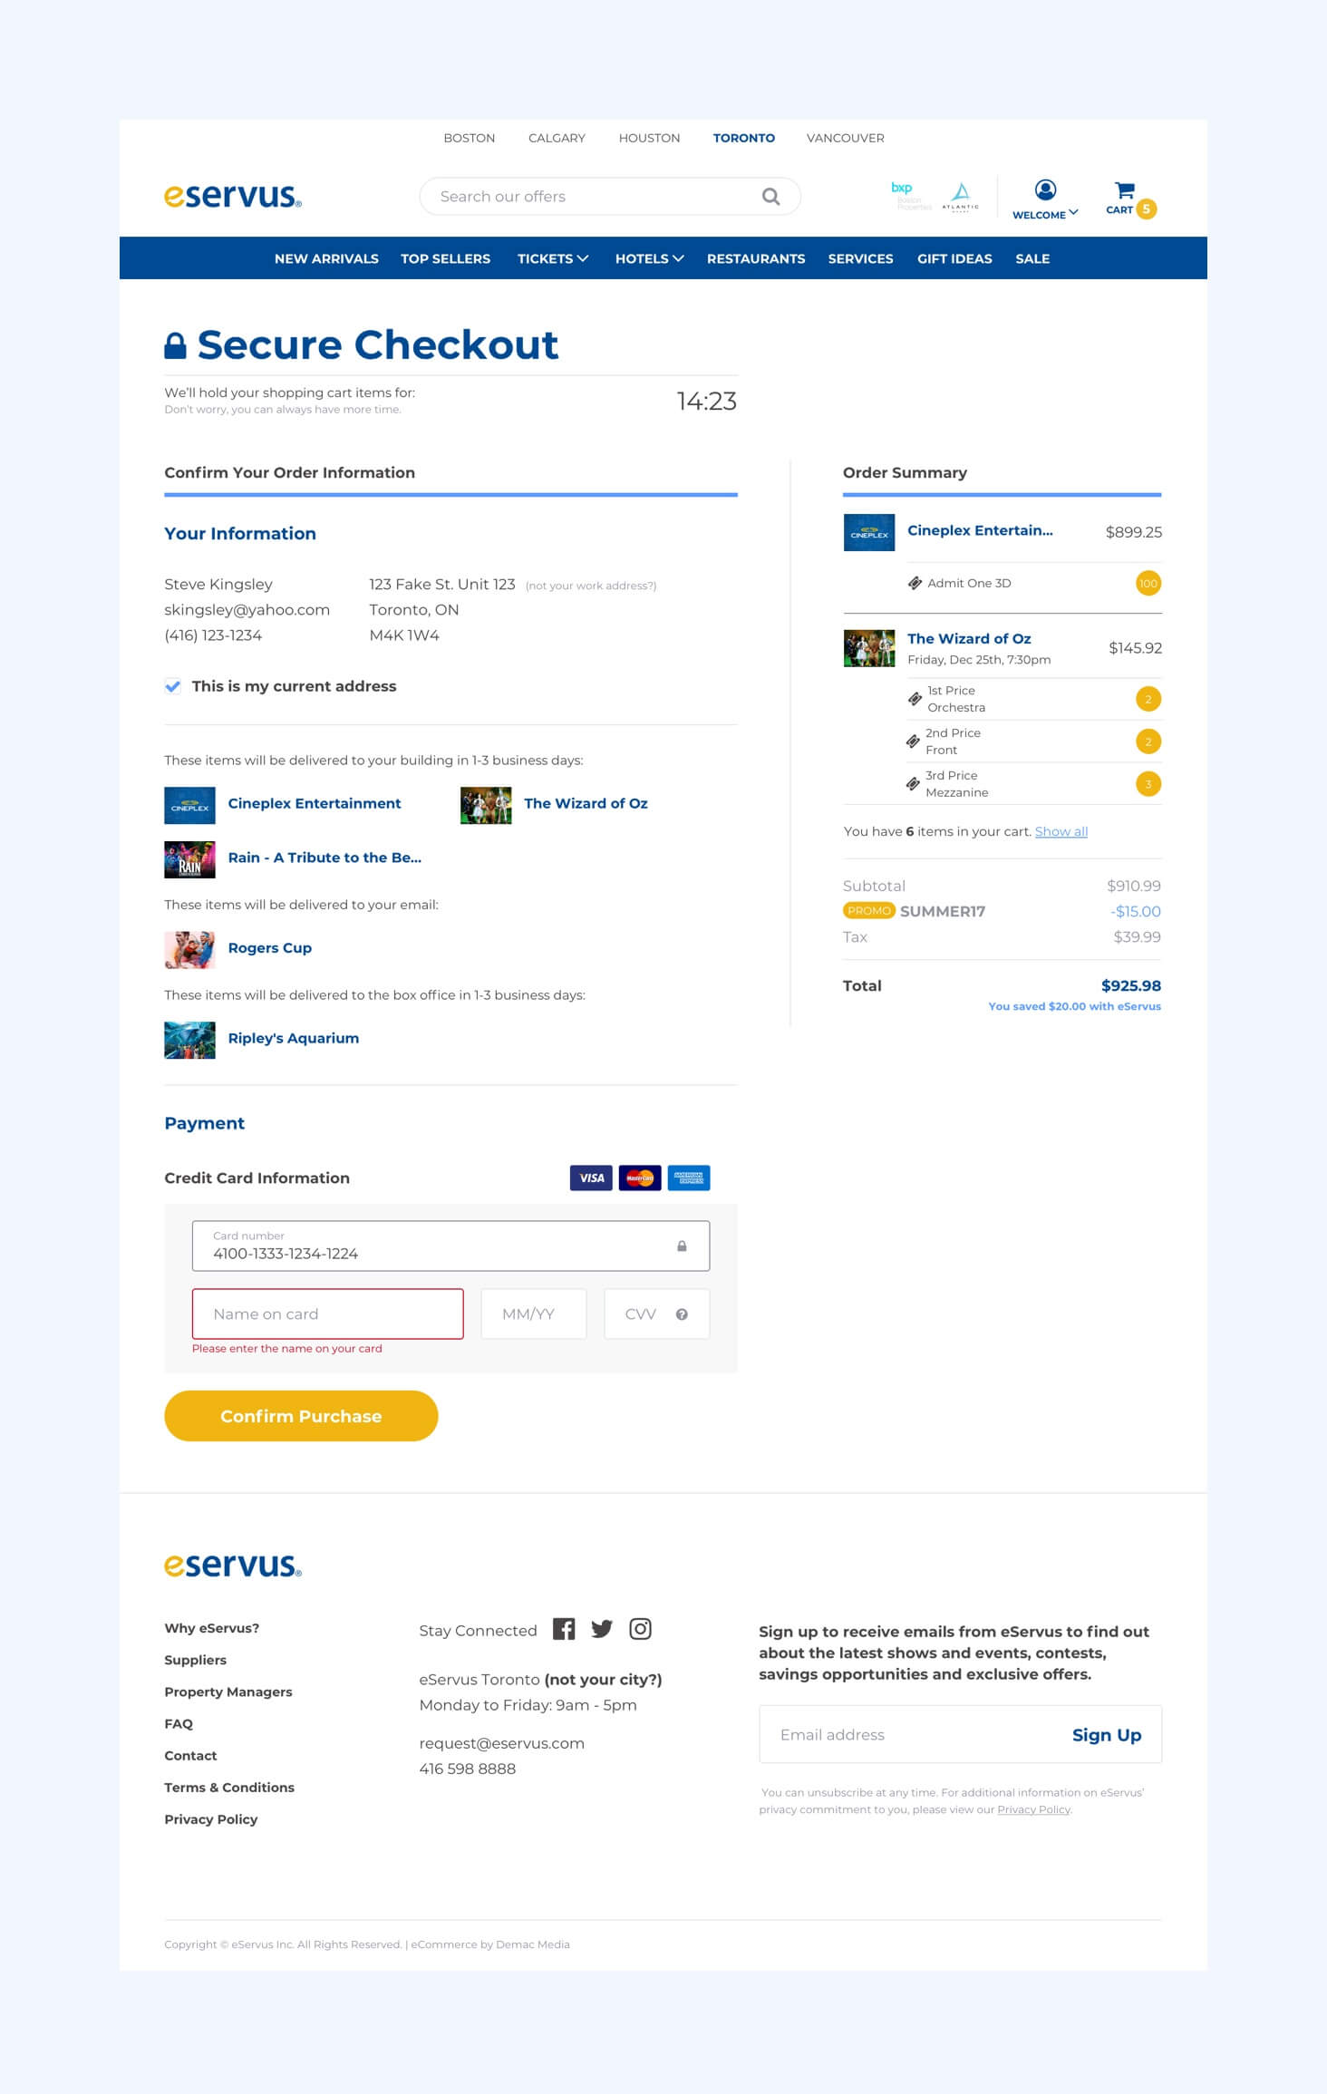
Task: Click the Rain tribute thumbnail
Action: click(189, 859)
